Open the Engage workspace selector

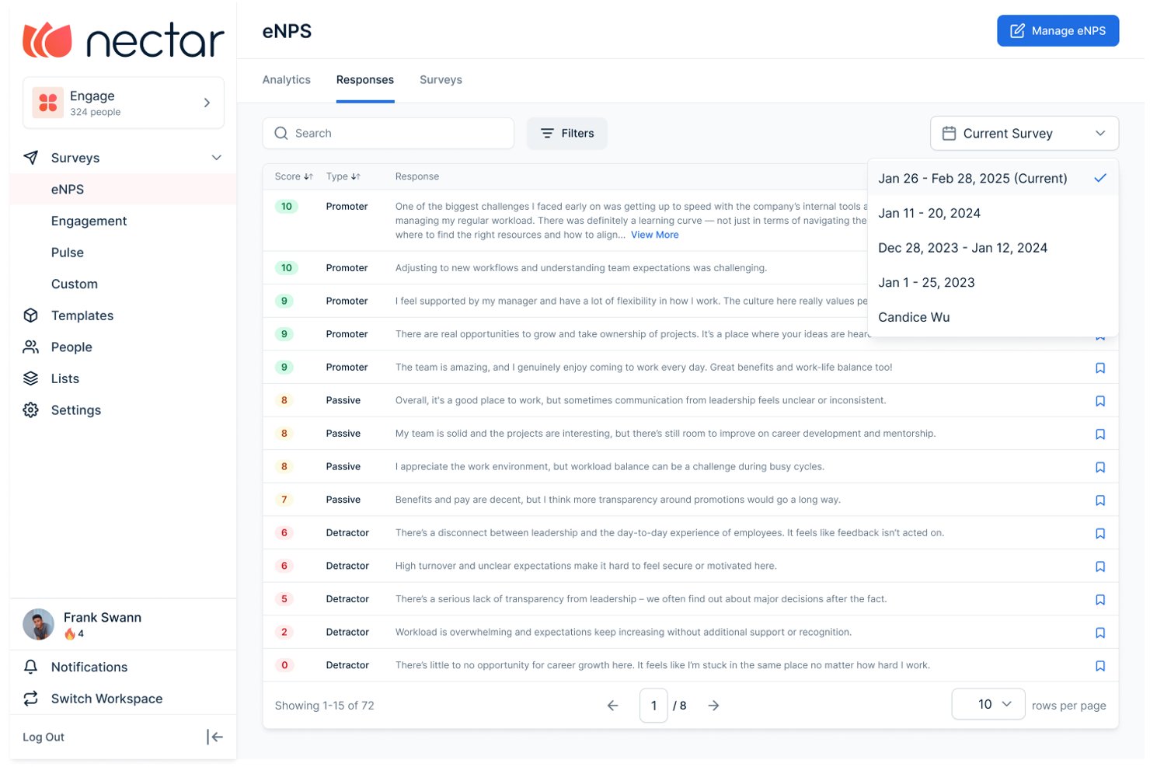coord(124,103)
